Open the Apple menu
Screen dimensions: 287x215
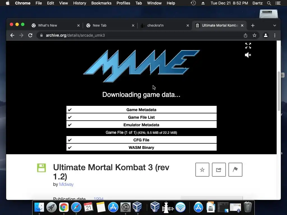(x=8, y=3)
